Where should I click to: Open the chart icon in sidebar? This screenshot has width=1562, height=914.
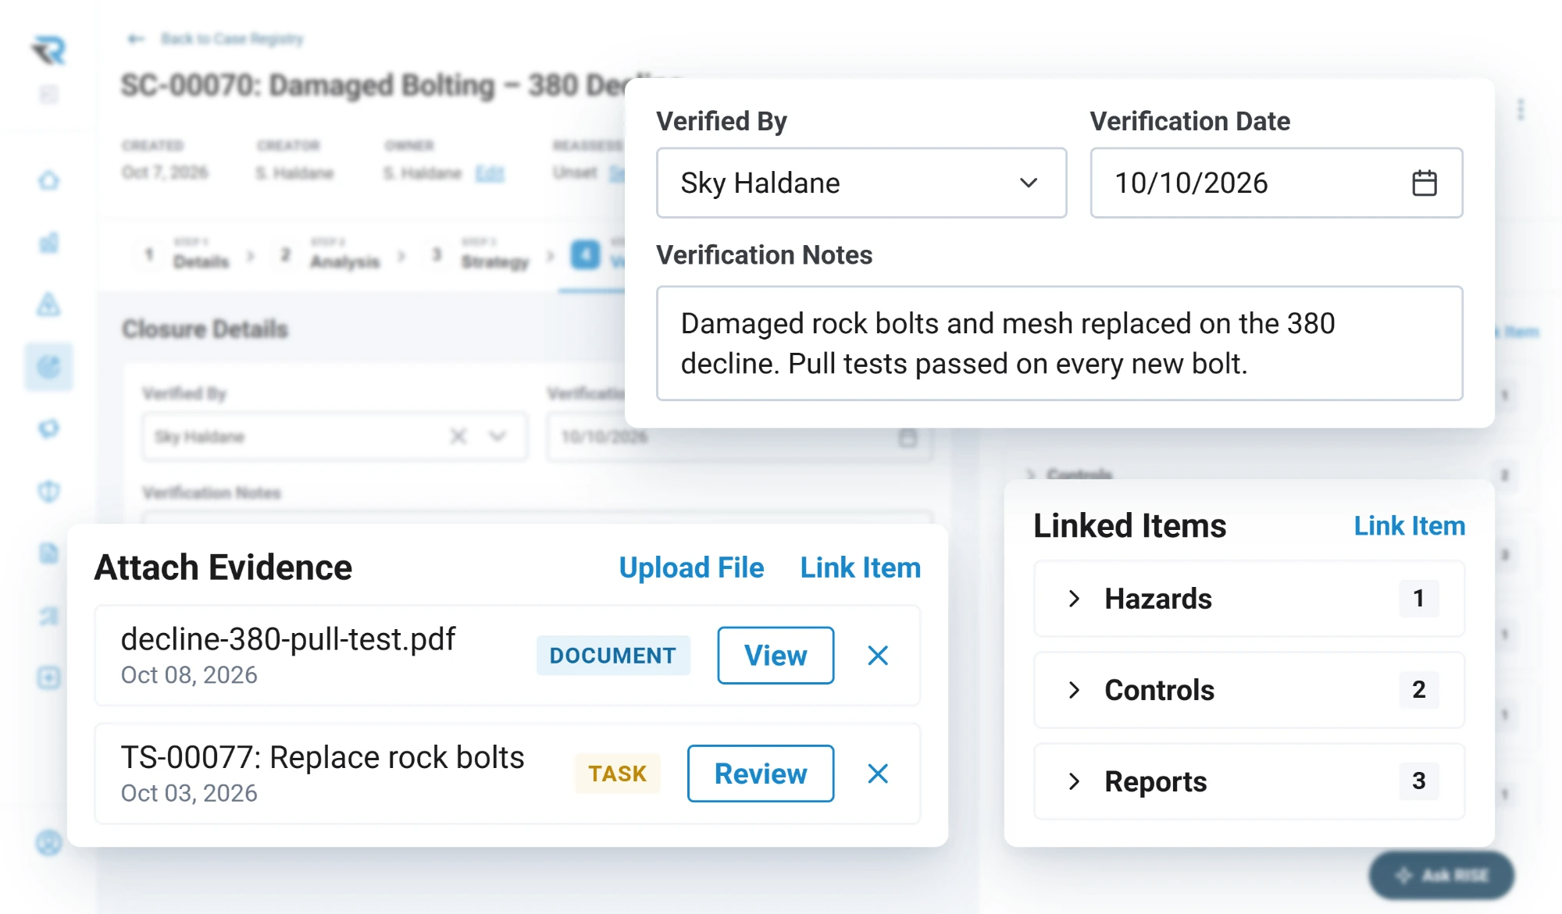pyautogui.click(x=49, y=243)
